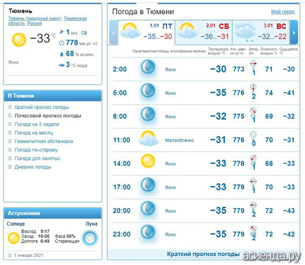Click the moon icon in the 2:00 row
This screenshot has height=265, width=305.
148,67
